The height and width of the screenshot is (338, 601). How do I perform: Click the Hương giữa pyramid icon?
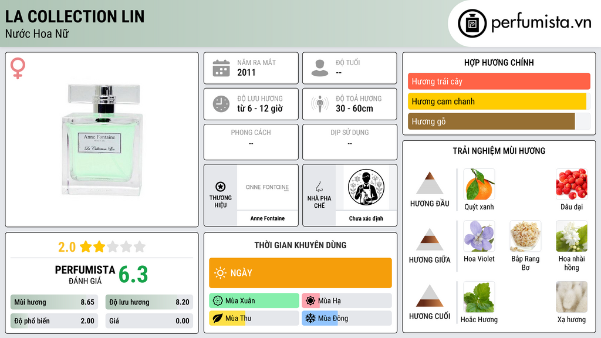point(430,239)
